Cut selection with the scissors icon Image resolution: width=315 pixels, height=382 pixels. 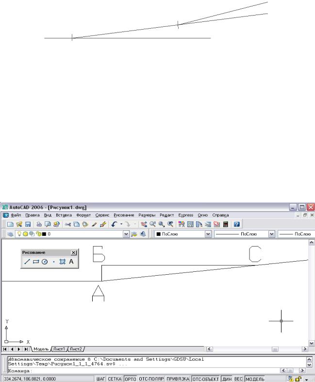click(x=68, y=224)
